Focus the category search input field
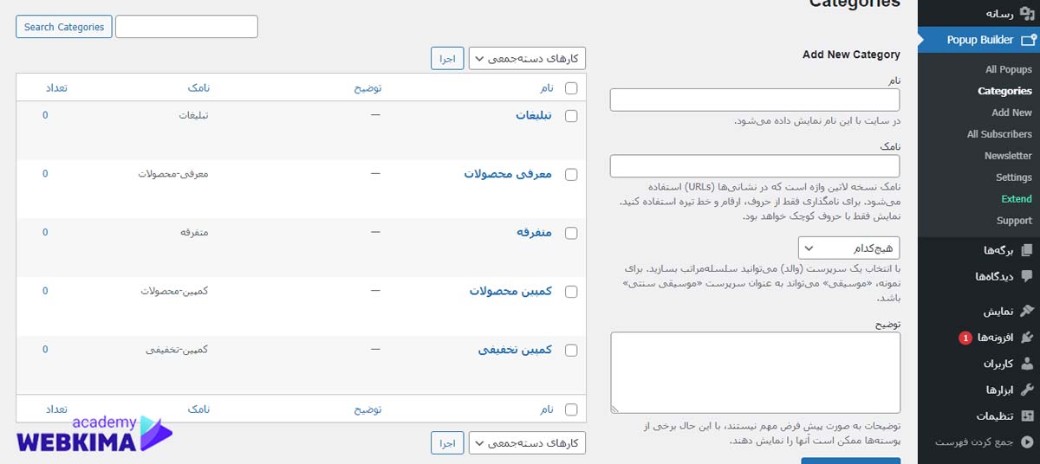The width and height of the screenshot is (1040, 464). (x=186, y=27)
